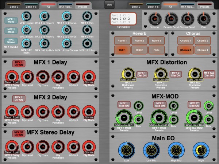Click the MFX 1&2 to Rvb knob
The image size is (219, 164).
pos(45,44)
